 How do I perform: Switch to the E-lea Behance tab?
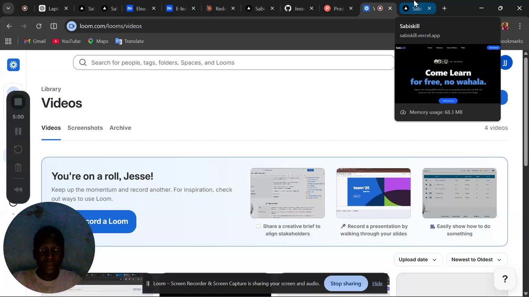pyautogui.click(x=181, y=8)
